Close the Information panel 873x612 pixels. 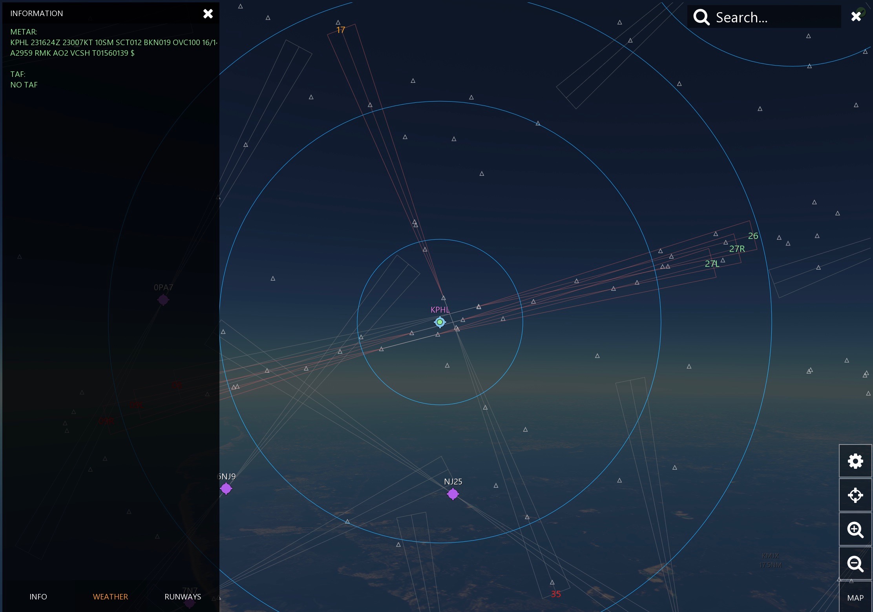click(x=208, y=14)
